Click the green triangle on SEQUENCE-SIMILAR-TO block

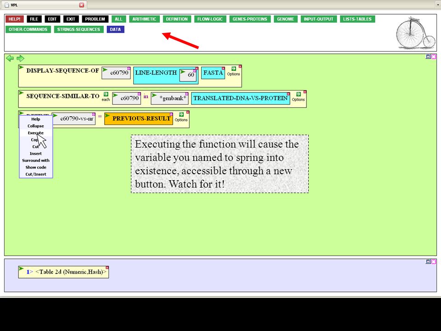pos(21,93)
